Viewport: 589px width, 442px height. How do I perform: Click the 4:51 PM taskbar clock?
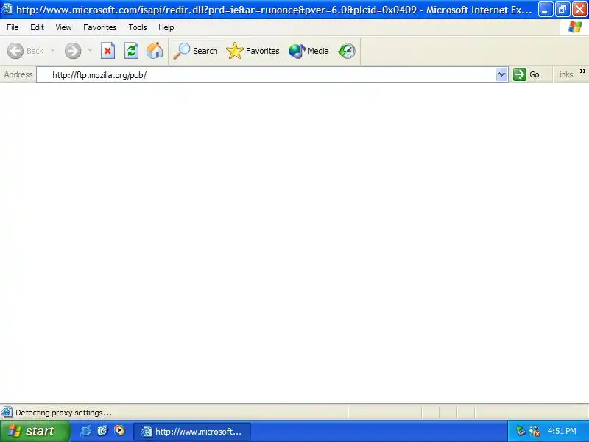[x=562, y=431]
